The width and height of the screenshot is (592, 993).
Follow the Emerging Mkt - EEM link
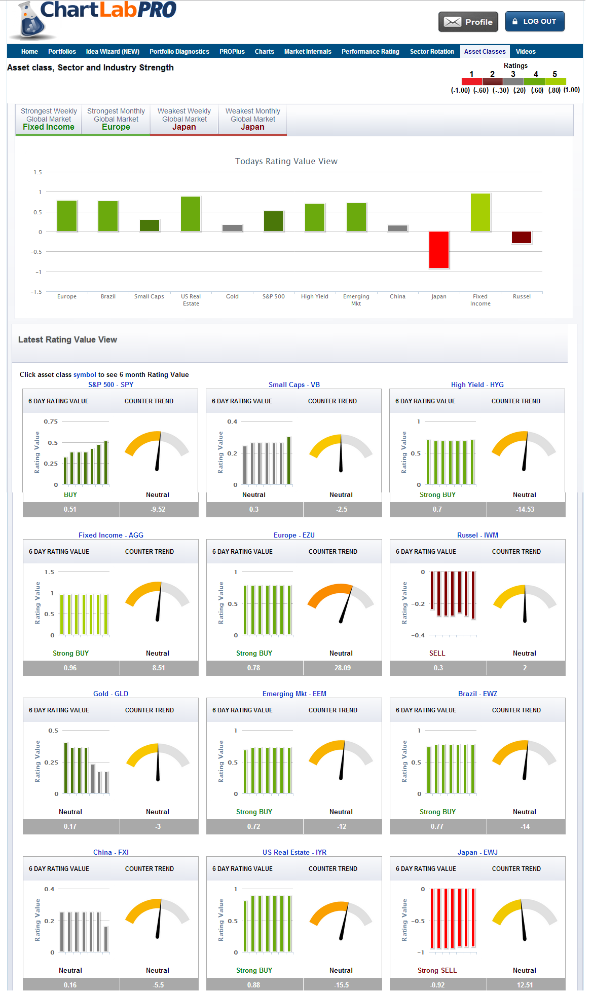294,694
